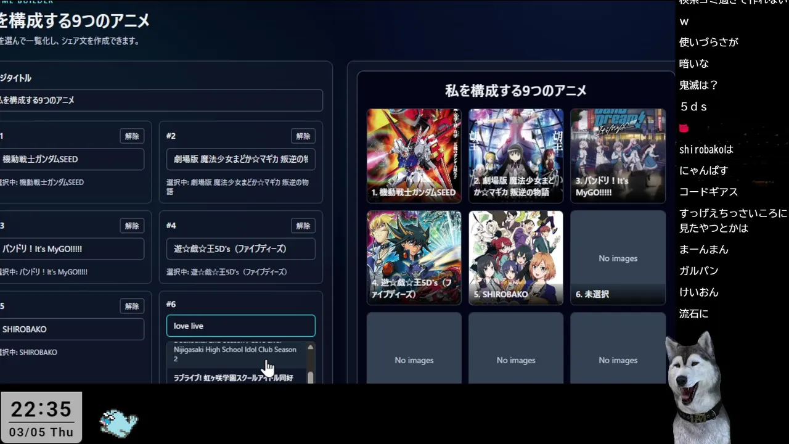The width and height of the screenshot is (789, 444).
Task: Clear slot #4 using its 解除 button
Action: (303, 226)
